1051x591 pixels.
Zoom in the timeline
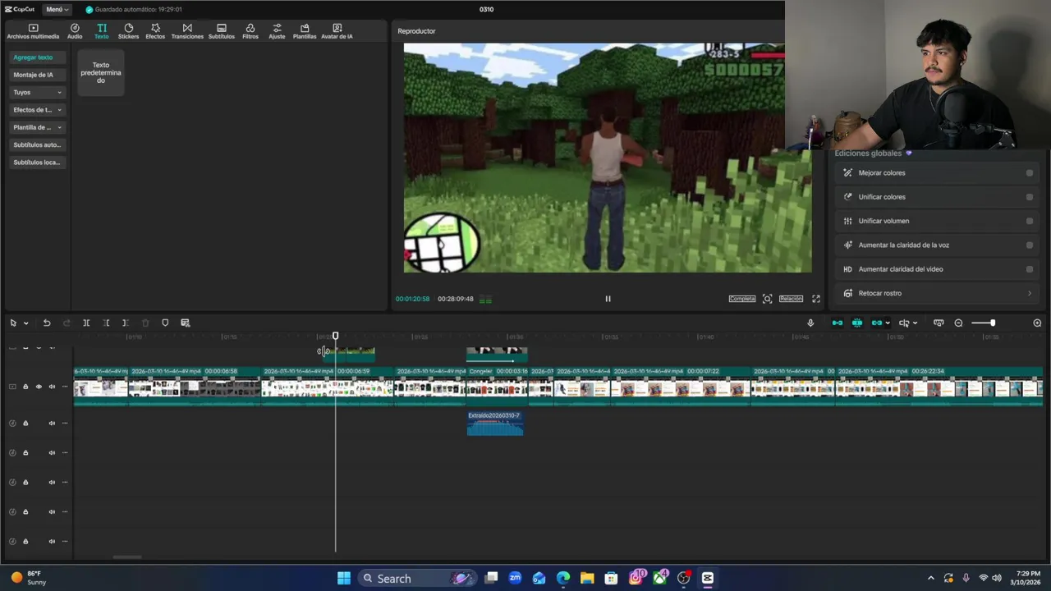pos(1037,323)
